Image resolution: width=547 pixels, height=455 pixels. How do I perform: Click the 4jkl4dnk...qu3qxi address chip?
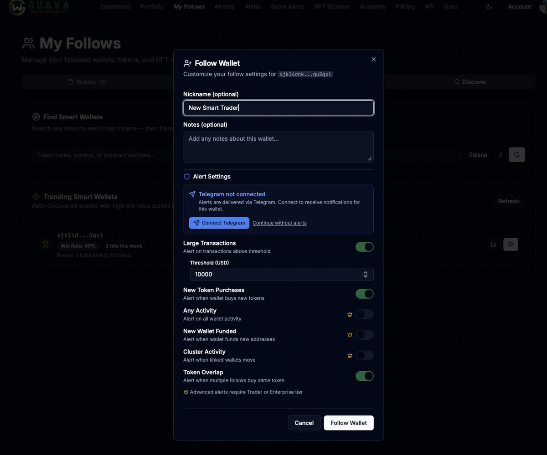click(305, 74)
